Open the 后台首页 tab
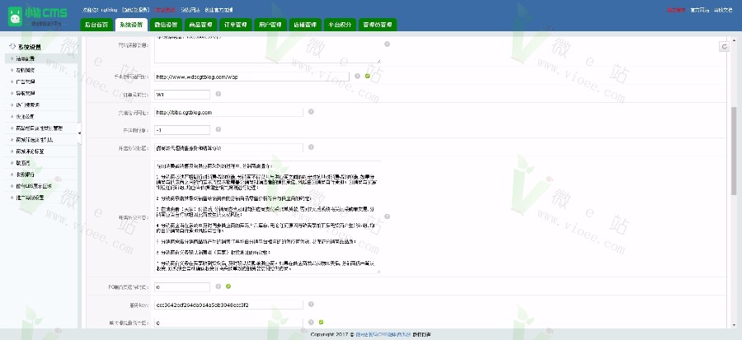The height and width of the screenshot is (340, 742). [96, 25]
